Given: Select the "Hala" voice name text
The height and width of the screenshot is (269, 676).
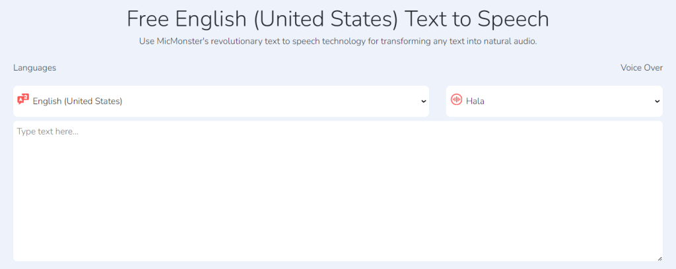Looking at the screenshot, I should click(475, 101).
